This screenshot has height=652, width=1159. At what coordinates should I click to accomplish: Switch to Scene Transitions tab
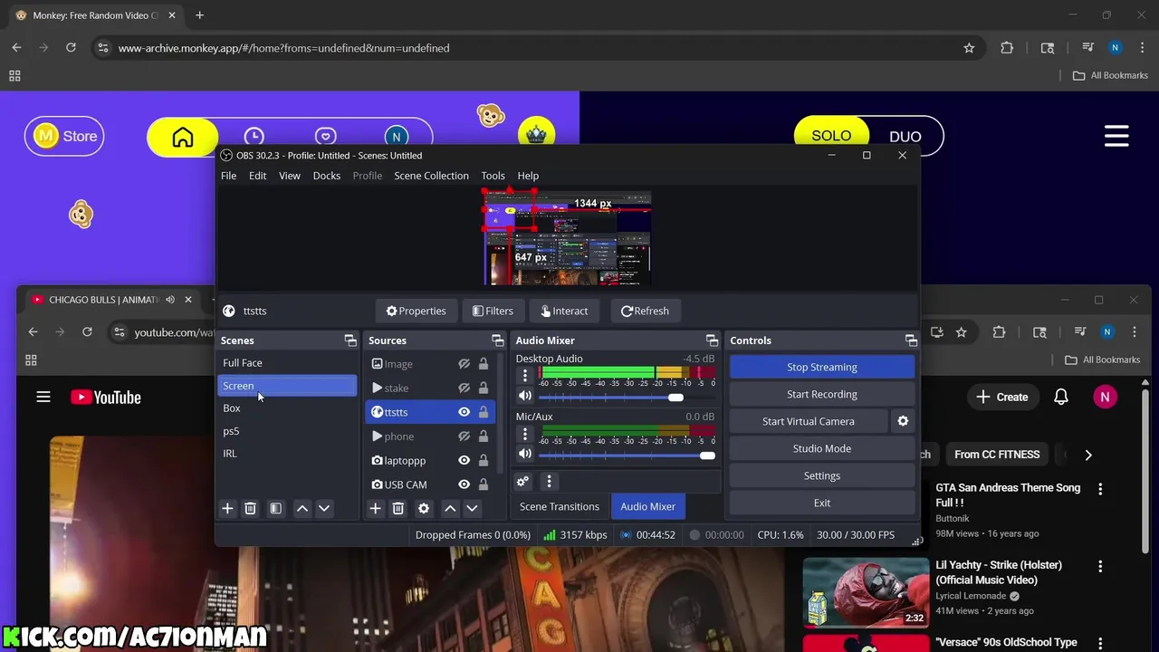(x=560, y=507)
